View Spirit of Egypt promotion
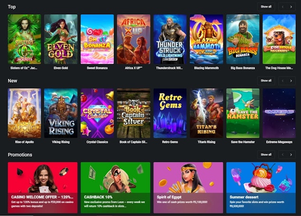Screen dimensions: 301x216 pos(188,188)
